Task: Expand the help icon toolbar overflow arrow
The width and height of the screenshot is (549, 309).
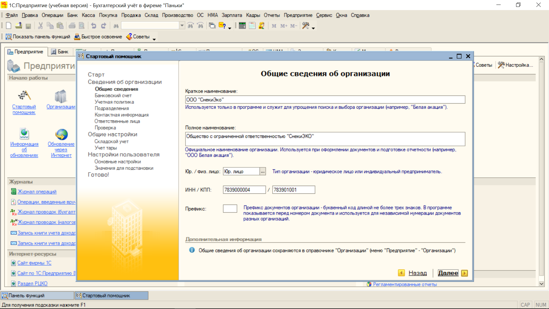Action: point(230,28)
